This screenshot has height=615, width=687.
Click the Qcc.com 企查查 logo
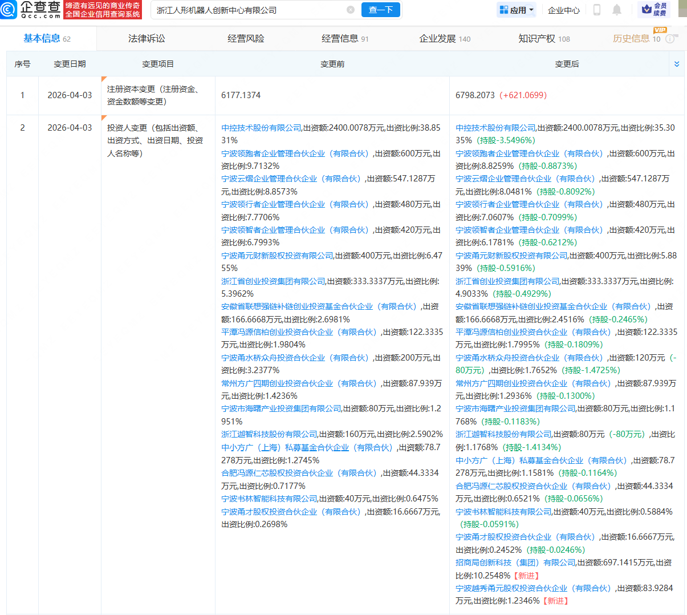click(31, 10)
